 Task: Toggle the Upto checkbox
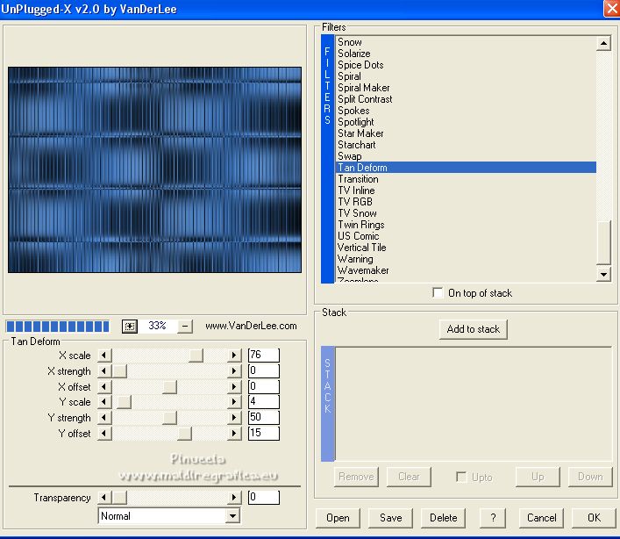click(x=461, y=477)
